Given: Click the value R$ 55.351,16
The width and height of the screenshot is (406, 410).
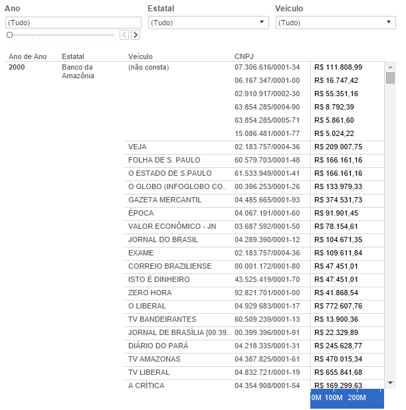Looking at the screenshot, I should [336, 94].
